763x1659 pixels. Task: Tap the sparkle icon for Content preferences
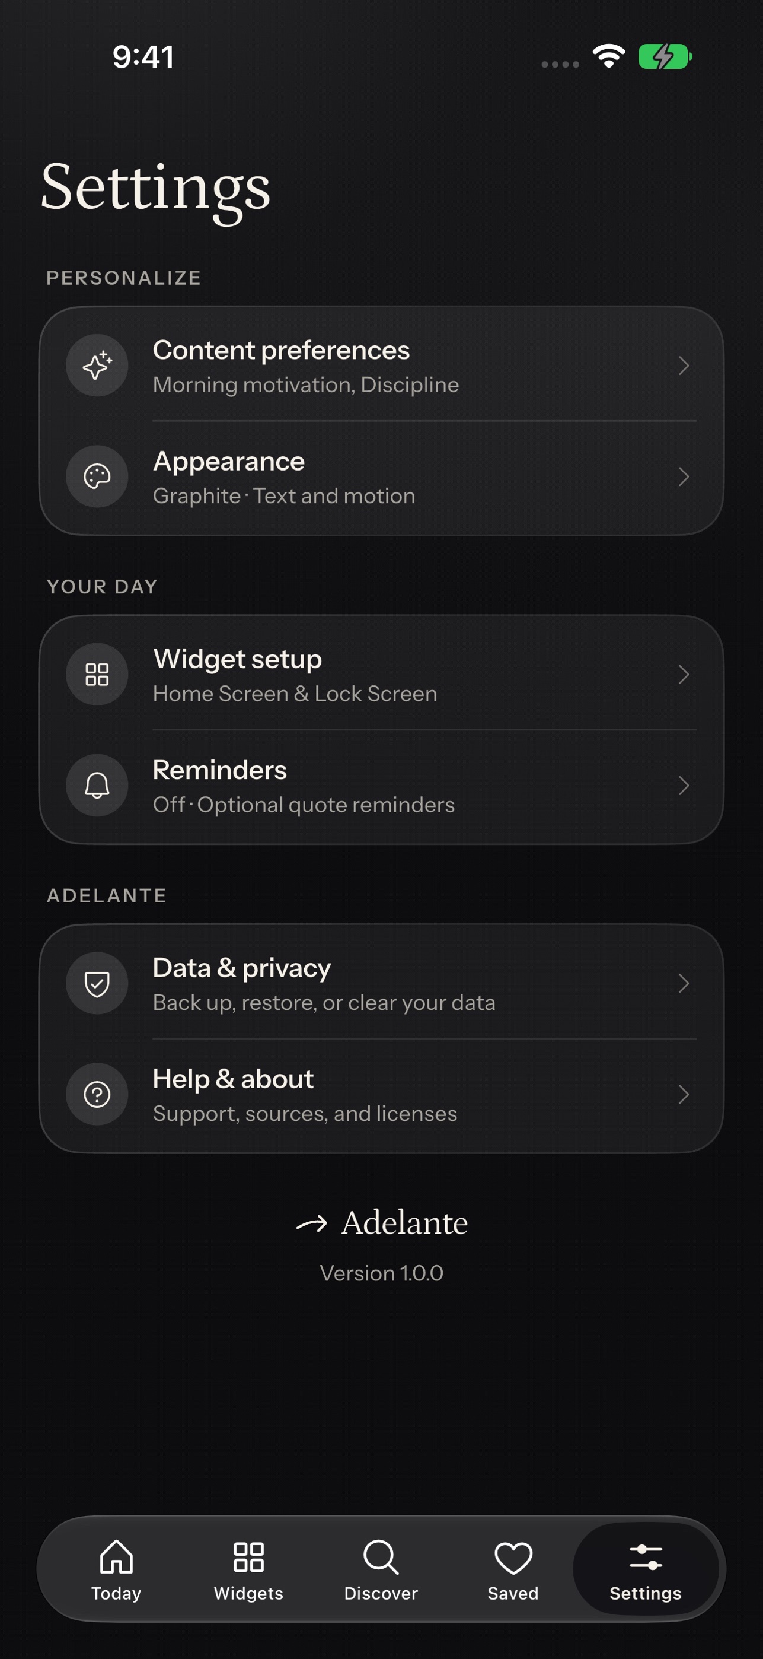[97, 365]
